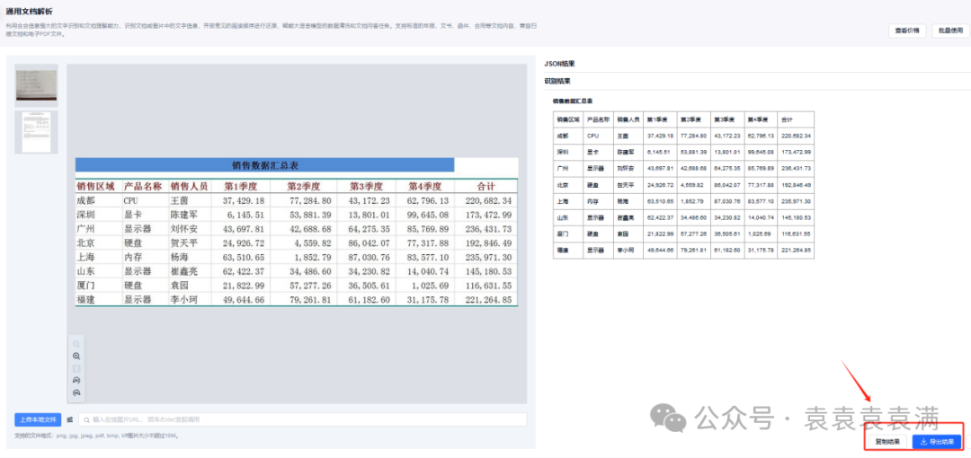Click 第4季度 header in the recognized results table
Image resolution: width=971 pixels, height=458 pixels.
757,119
